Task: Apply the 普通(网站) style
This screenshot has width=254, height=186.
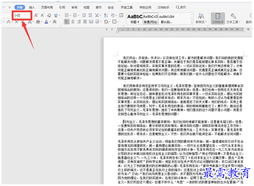Action: [150, 19]
